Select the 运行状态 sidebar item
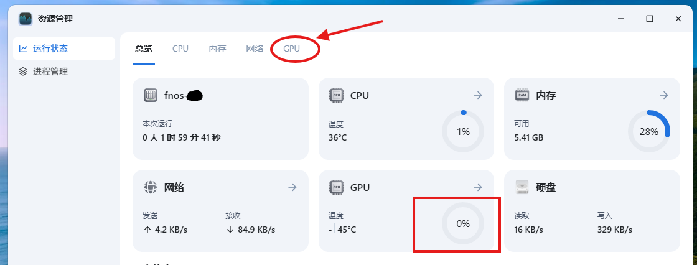 pyautogui.click(x=64, y=49)
